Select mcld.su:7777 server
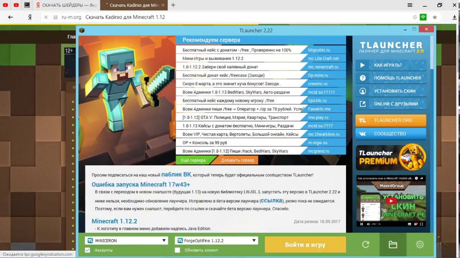The height and width of the screenshot is (258, 460). click(261, 126)
